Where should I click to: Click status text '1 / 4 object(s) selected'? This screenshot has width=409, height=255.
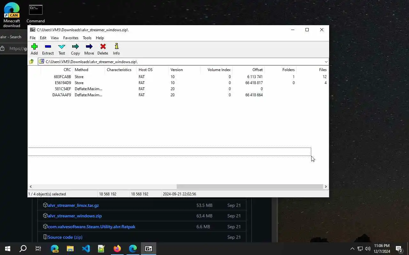click(x=47, y=194)
